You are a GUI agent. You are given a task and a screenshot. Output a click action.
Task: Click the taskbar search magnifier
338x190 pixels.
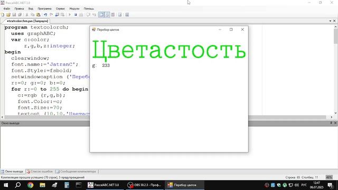click(x=18, y=185)
